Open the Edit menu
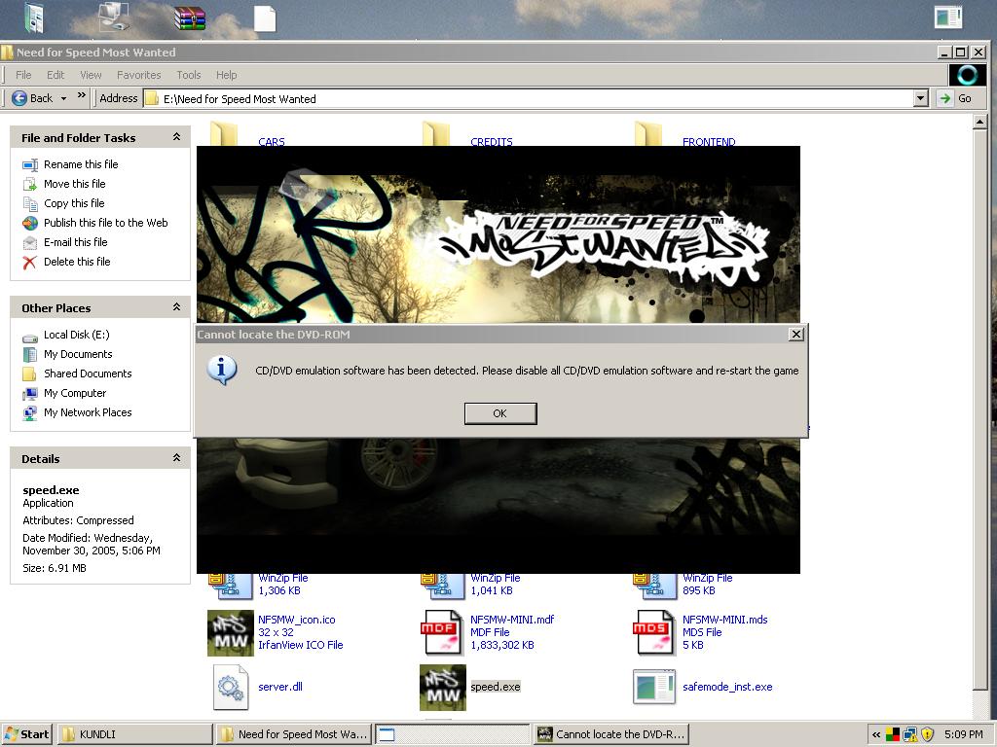The width and height of the screenshot is (997, 747). pyautogui.click(x=55, y=75)
